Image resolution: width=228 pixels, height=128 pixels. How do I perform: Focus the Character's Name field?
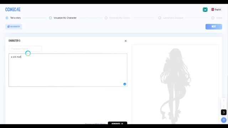tap(25, 49)
